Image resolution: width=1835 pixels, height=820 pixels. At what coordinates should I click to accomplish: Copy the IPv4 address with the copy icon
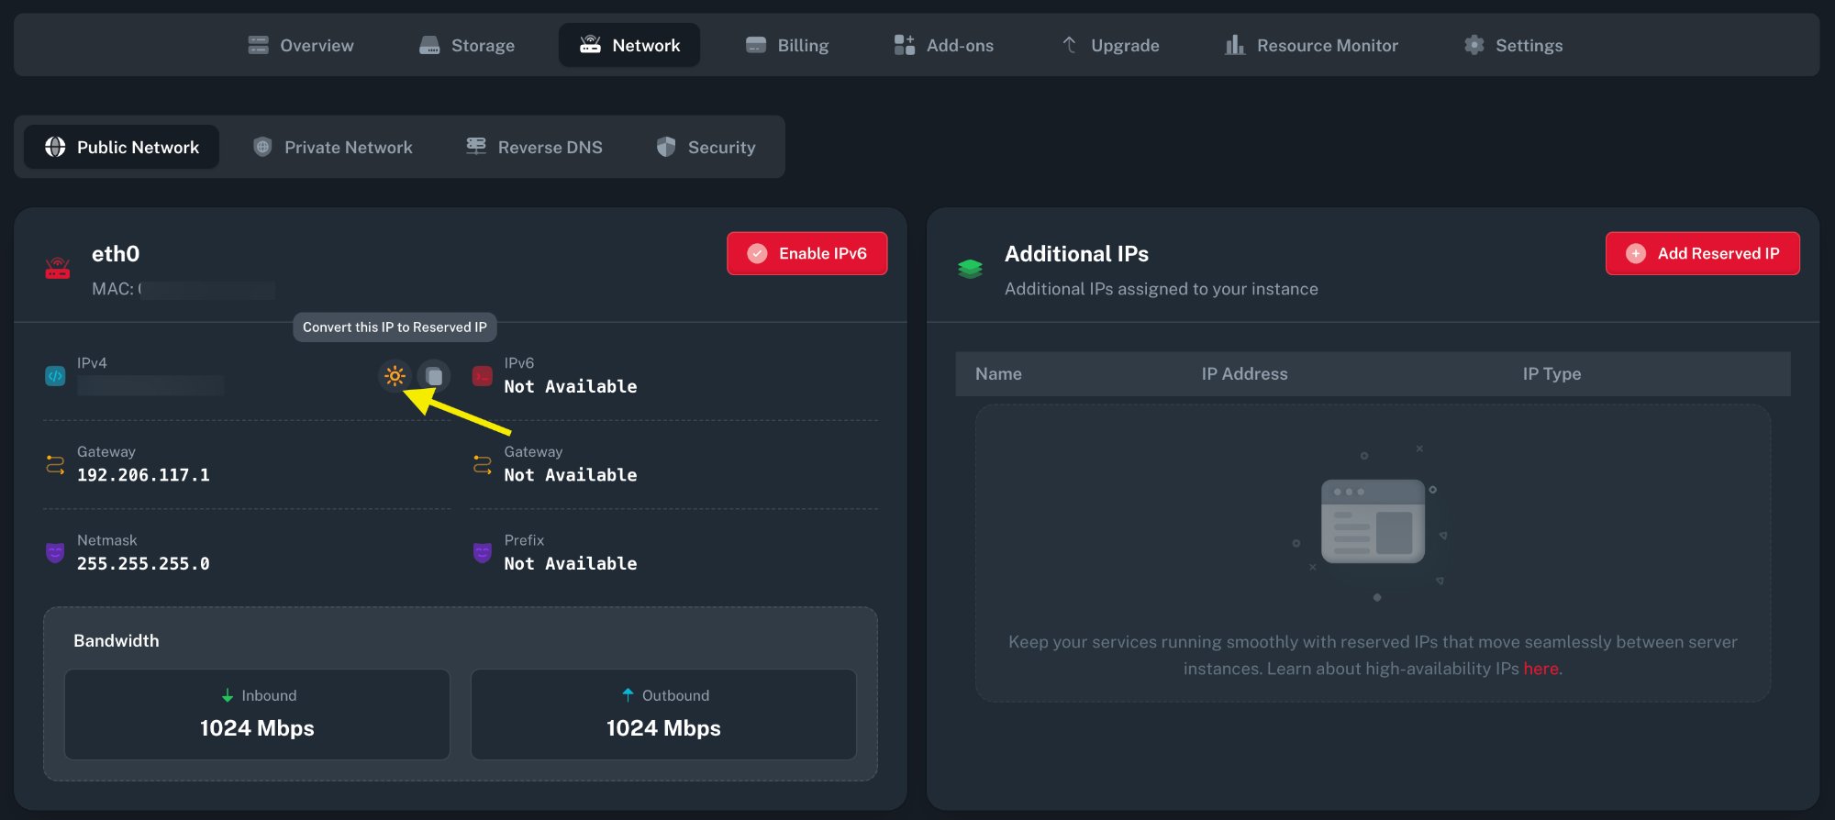click(434, 376)
